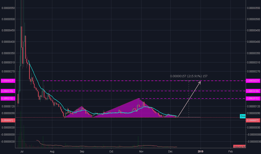The height and width of the screenshot is (154, 261).
Task: Click the 0.00000153 magenta label on right scale
Action: (x=253, y=98)
